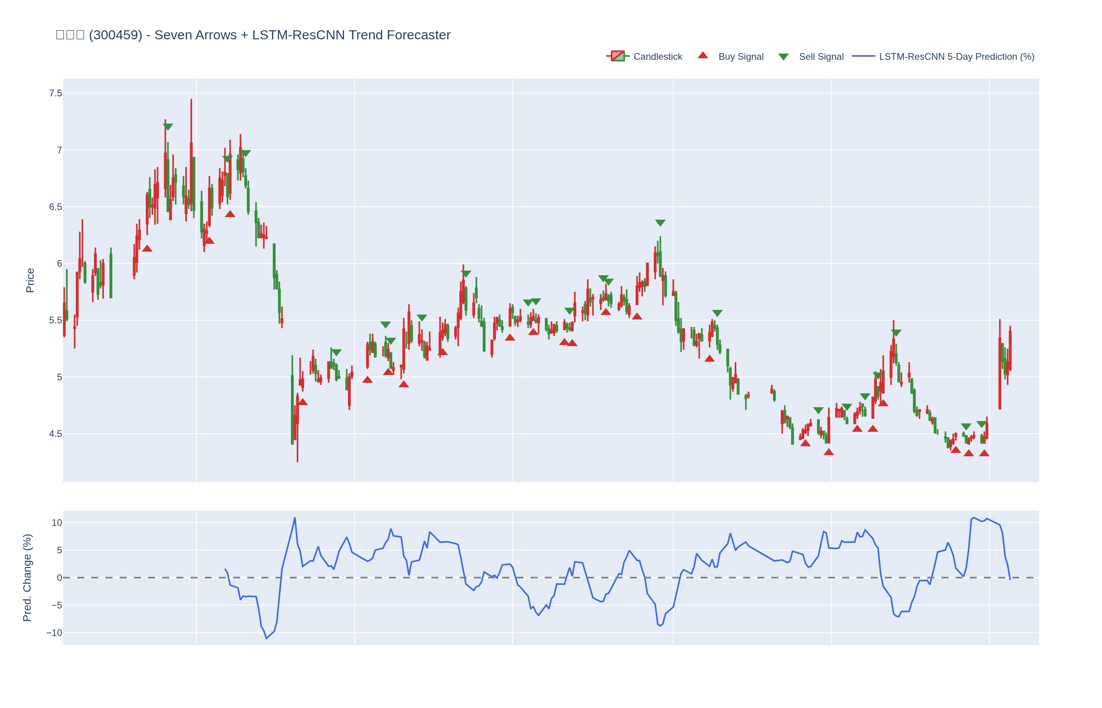Viewport: 1102px width, 708px height.
Task: Click the 7.5 tick on the price axis
Action: pos(55,93)
